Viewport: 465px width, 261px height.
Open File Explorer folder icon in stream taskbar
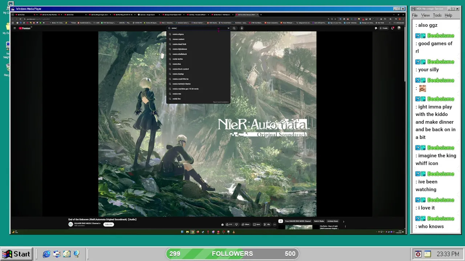click(187, 232)
